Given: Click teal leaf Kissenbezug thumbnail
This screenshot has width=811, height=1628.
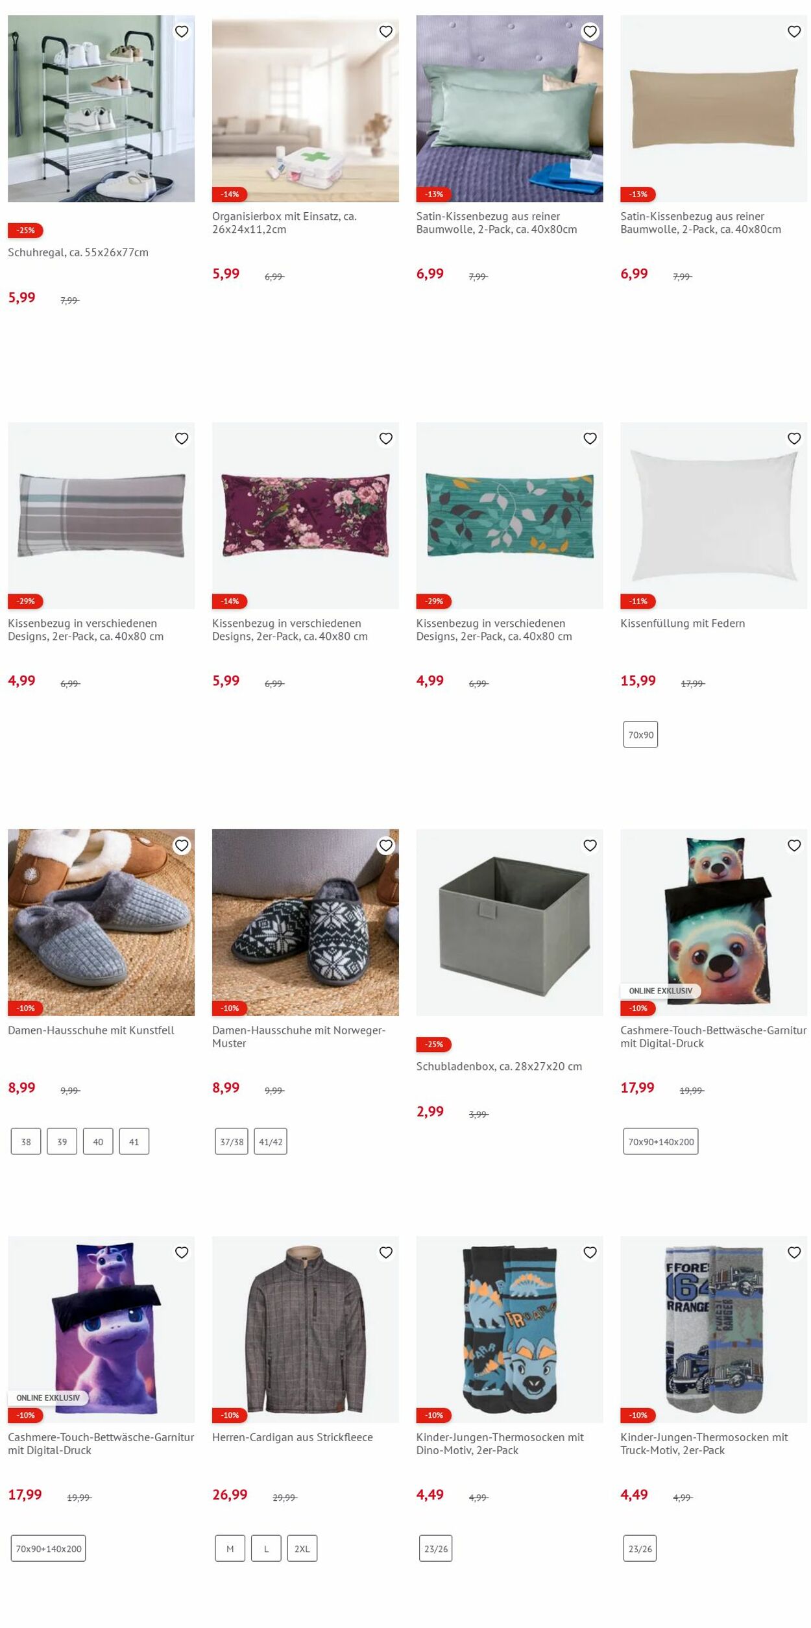Looking at the screenshot, I should (x=509, y=515).
